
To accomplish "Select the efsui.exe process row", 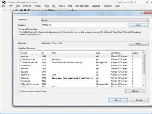I will [x=81, y=72].
